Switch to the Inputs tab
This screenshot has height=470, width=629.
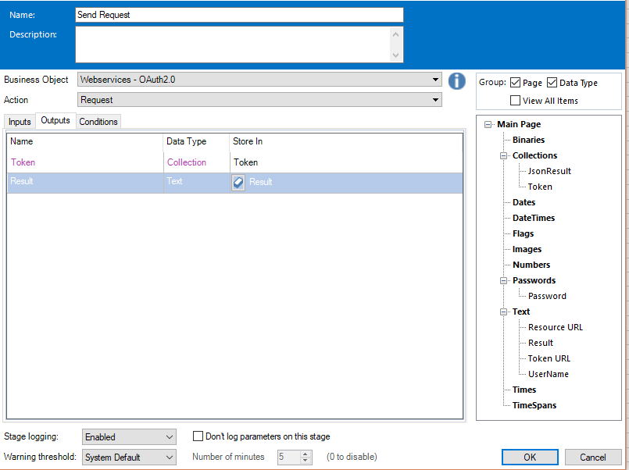coord(20,122)
